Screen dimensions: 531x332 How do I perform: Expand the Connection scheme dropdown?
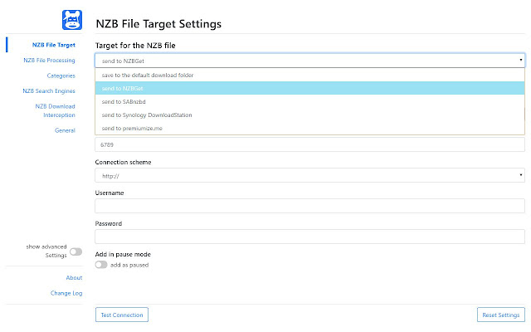coord(309,175)
